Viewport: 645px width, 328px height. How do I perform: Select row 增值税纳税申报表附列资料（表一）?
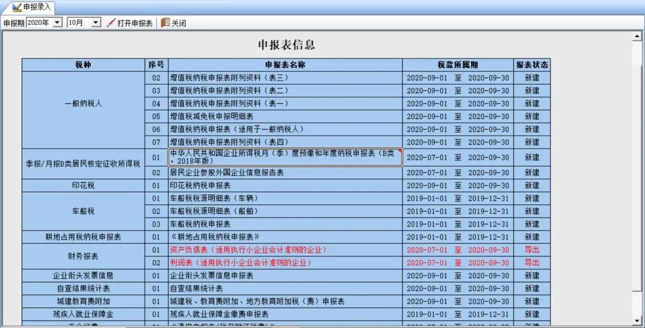tap(285, 103)
